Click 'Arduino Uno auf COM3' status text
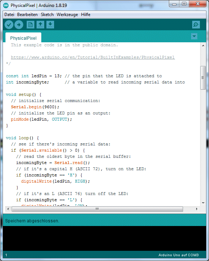This screenshot has width=209, height=261. (178, 255)
